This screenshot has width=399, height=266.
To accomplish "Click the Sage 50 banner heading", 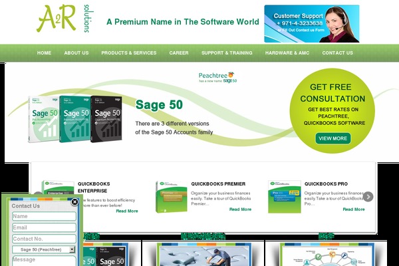I will point(159,104).
